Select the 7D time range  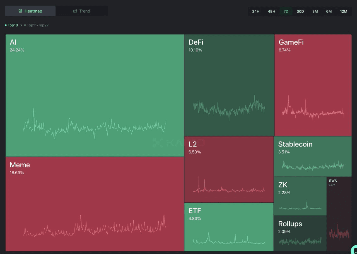[286, 11]
